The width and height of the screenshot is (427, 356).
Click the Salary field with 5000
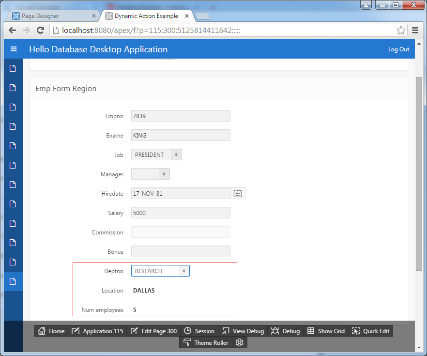[x=181, y=213]
